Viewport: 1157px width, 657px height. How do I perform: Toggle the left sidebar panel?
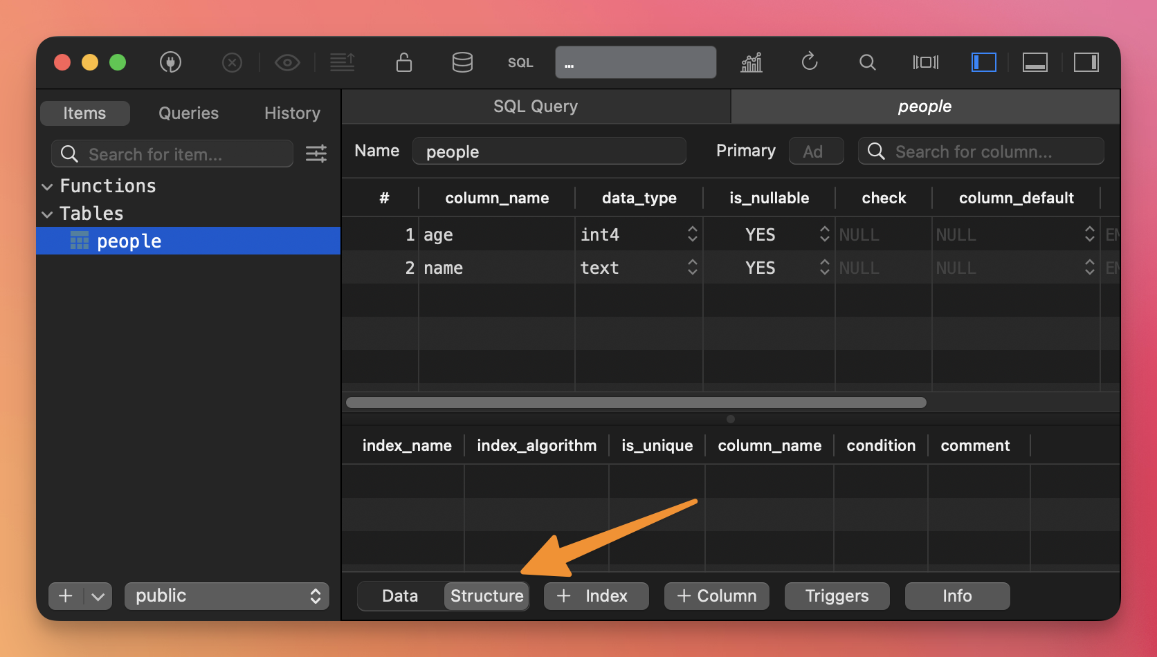(x=983, y=63)
